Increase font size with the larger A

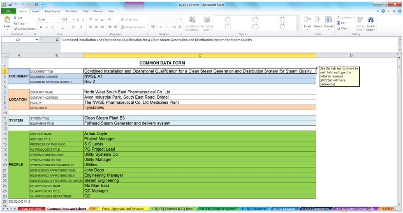(x=78, y=20)
